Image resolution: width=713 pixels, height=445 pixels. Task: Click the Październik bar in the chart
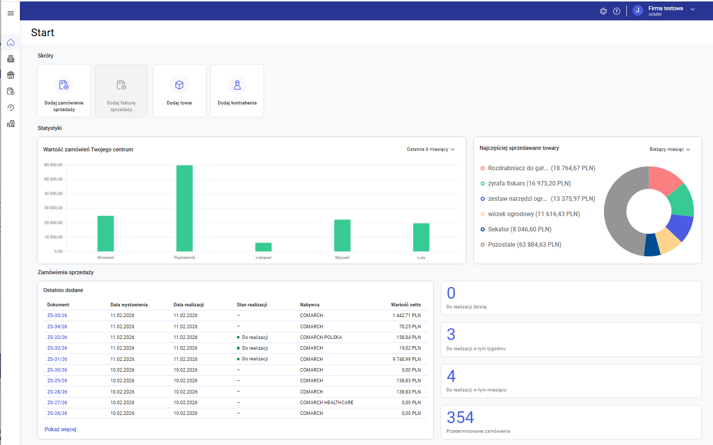pos(184,208)
